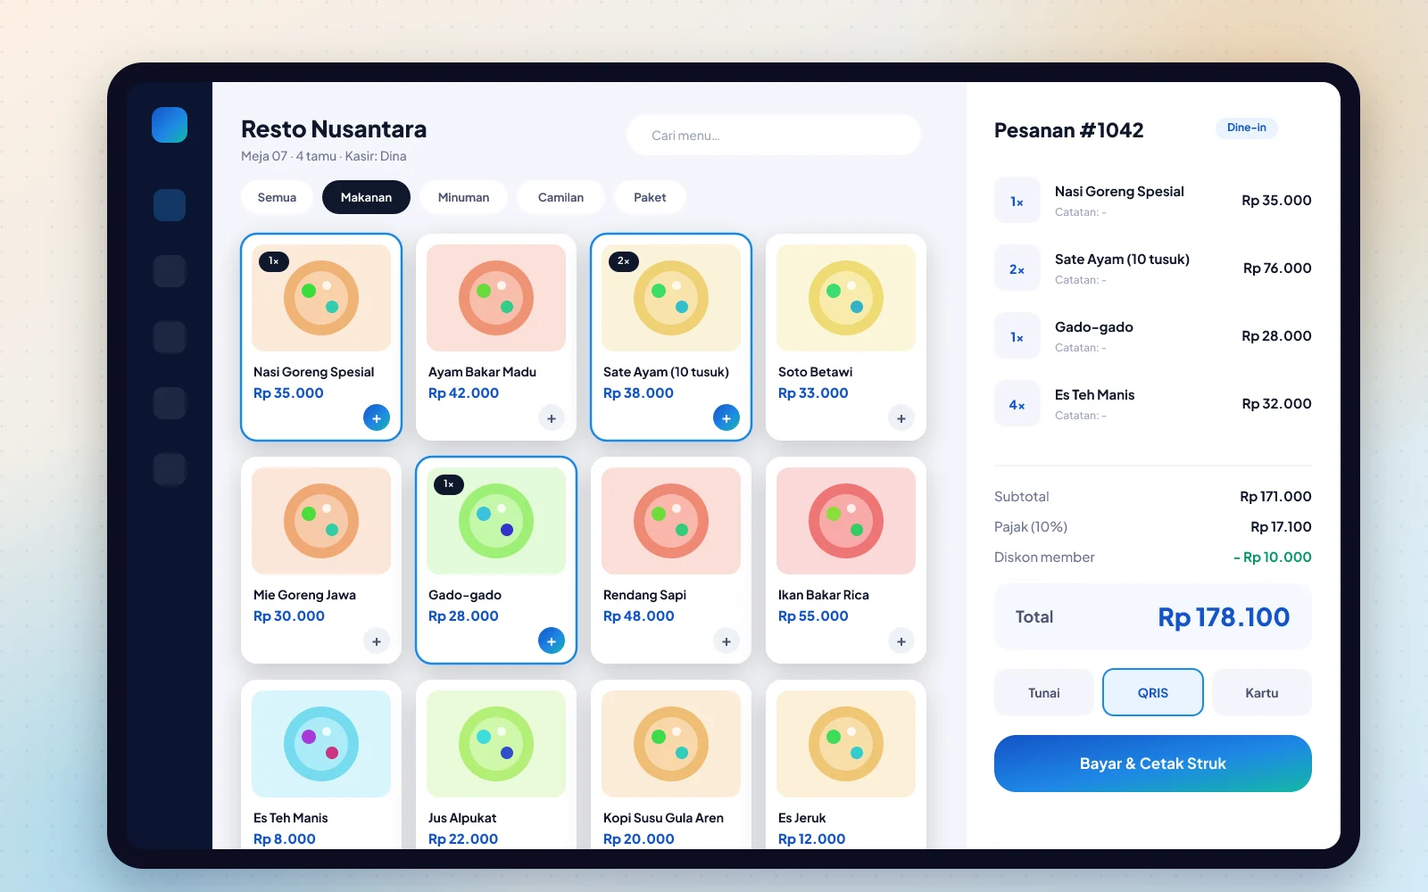Click the Diskon member amount - Rp 10.000
The width and height of the screenshot is (1428, 892).
[x=1273, y=557]
